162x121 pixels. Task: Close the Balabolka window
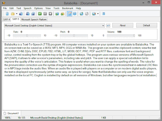[156, 2]
